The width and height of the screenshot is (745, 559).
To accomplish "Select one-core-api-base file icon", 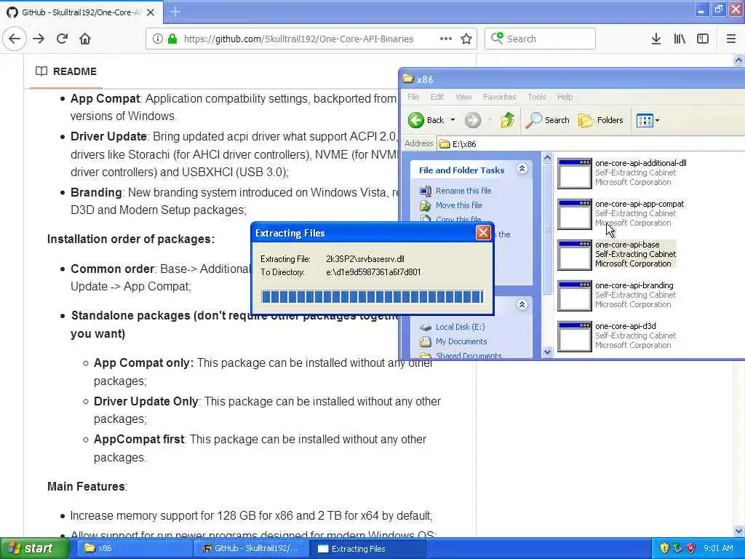I will coord(575,255).
